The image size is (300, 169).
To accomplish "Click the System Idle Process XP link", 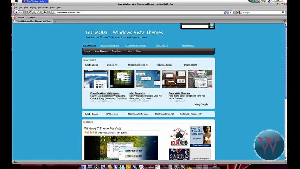I will (191, 114).
